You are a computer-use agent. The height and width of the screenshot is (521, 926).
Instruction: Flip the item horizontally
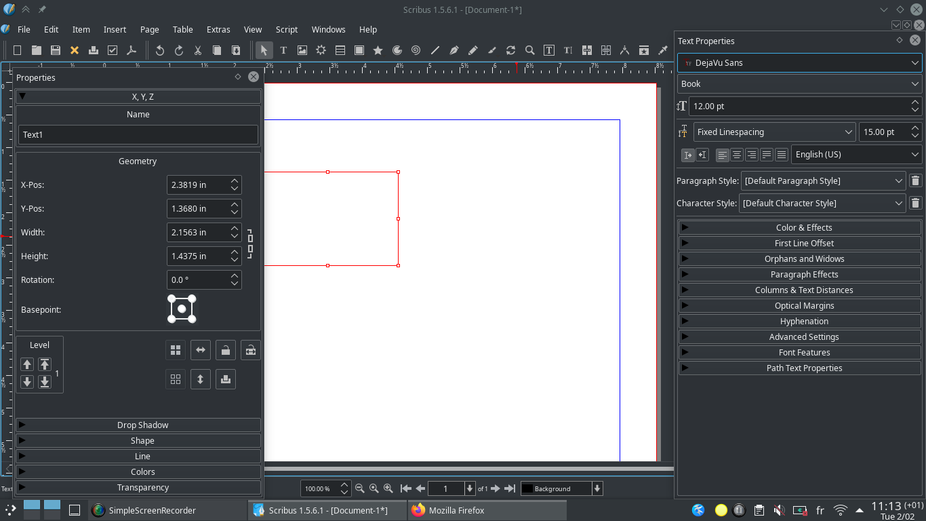[201, 350]
